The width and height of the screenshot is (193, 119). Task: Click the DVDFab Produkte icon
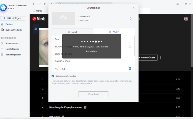[x=2, y=30]
